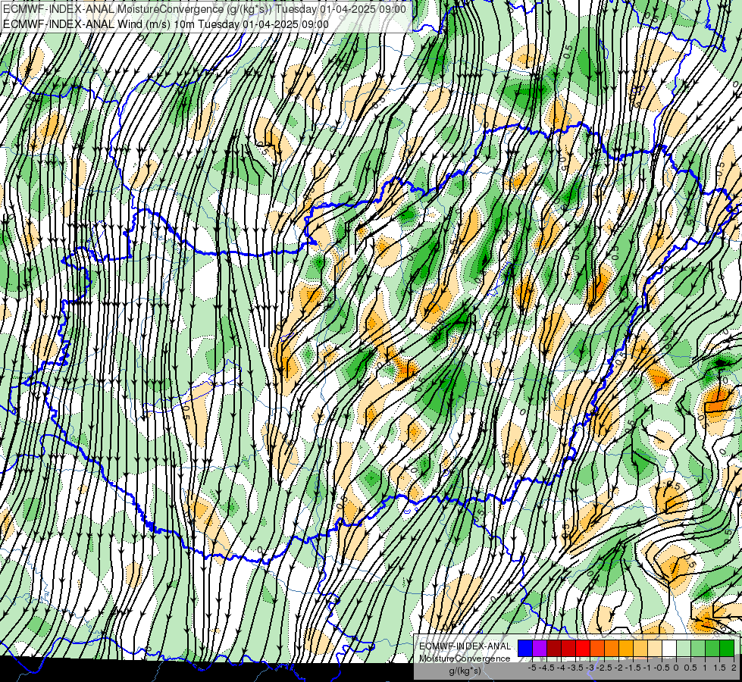Screen dimensions: 742x682
Task: Click the MoistureConvergence title line at top
Action: (204, 9)
